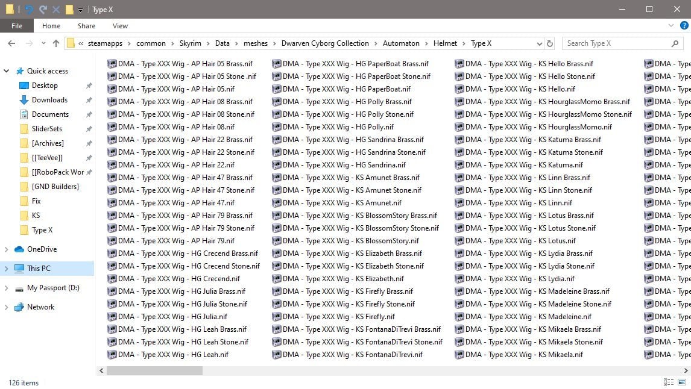Screen dimensions: 691x389
Task: Click the search magnifier icon
Action: [x=675, y=43]
